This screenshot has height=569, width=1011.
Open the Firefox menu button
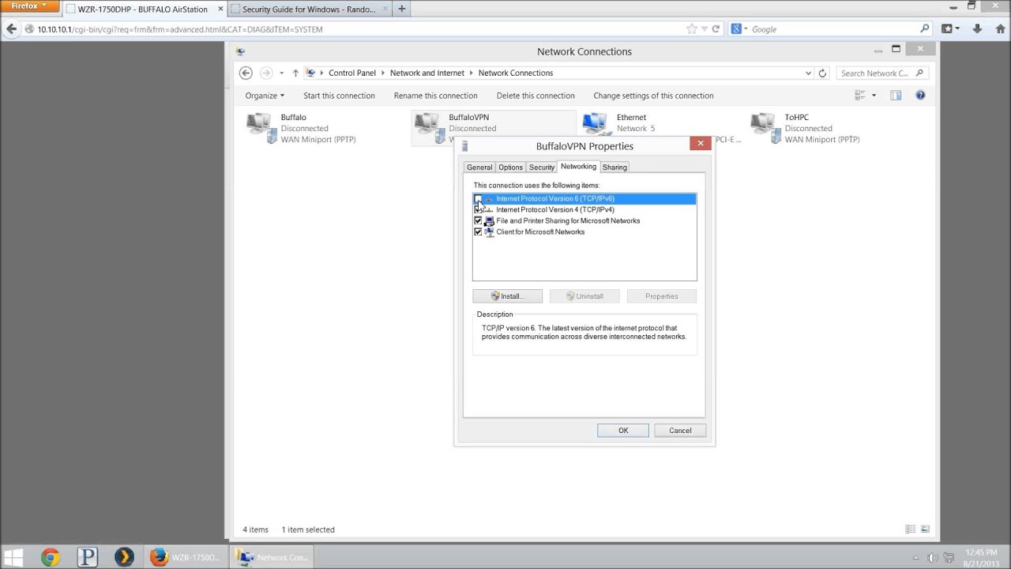(29, 6)
